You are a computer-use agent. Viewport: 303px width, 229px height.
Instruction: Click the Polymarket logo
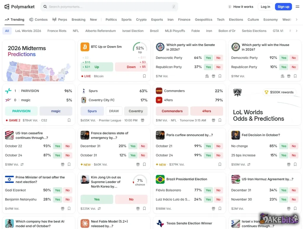[19, 7]
